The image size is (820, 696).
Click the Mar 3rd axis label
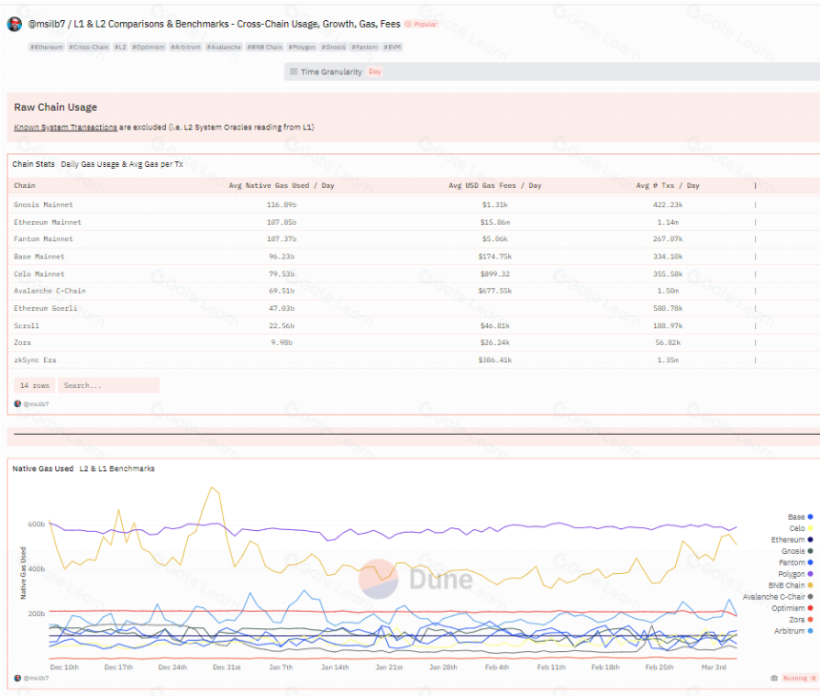tap(713, 667)
